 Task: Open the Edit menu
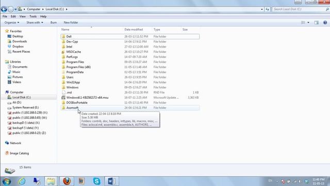13,17
